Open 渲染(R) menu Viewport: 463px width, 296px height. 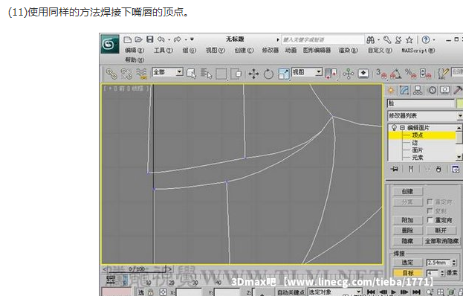coord(348,51)
